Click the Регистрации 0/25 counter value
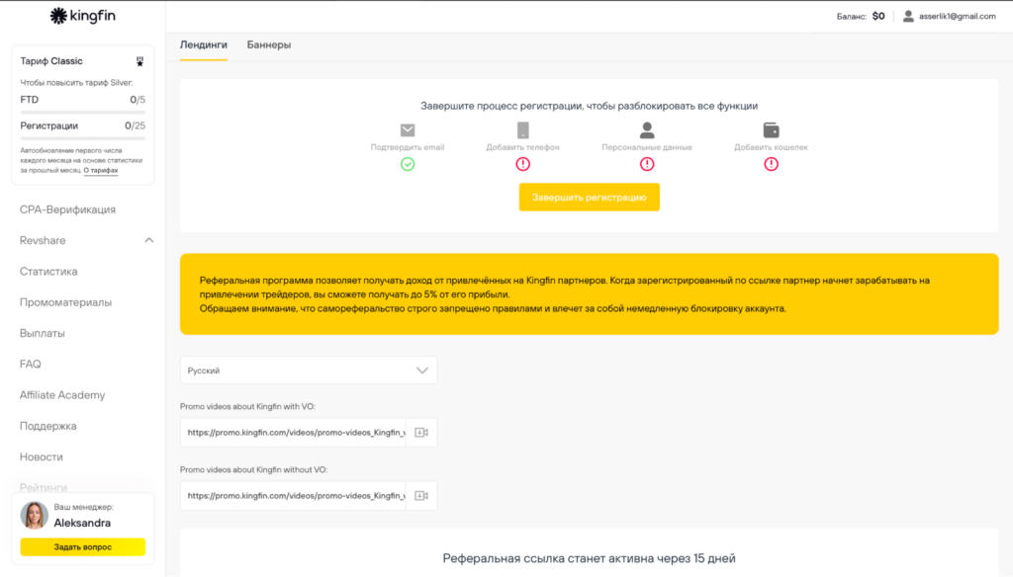 tap(135, 125)
